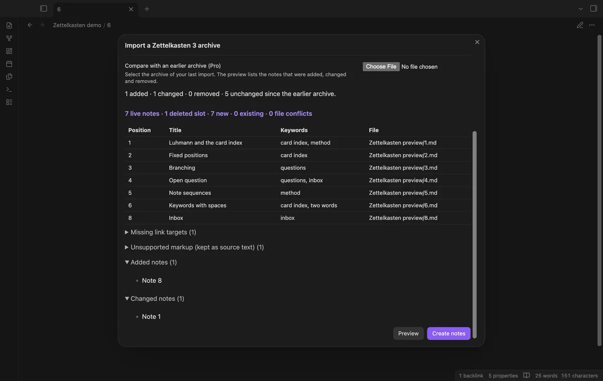
Task: Navigate back with the left arrow
Action: [x=30, y=25]
